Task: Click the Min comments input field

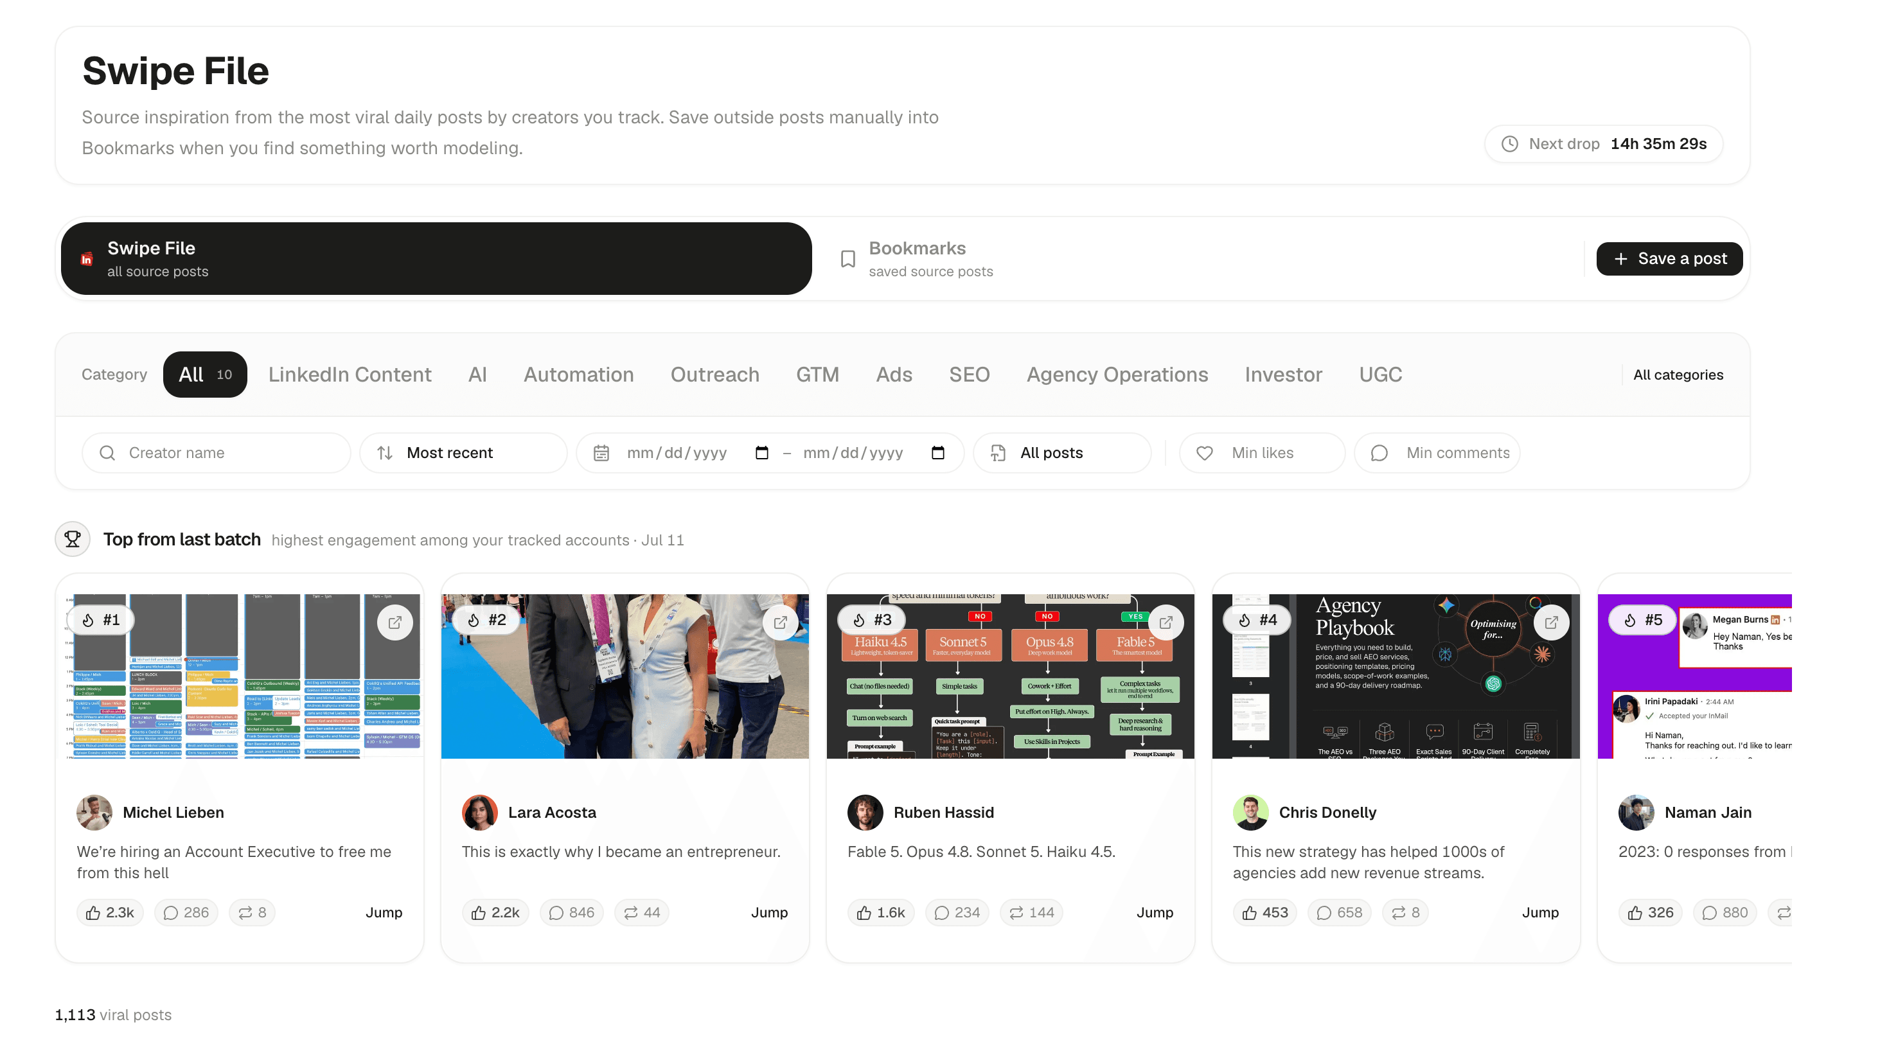Action: pos(1437,452)
